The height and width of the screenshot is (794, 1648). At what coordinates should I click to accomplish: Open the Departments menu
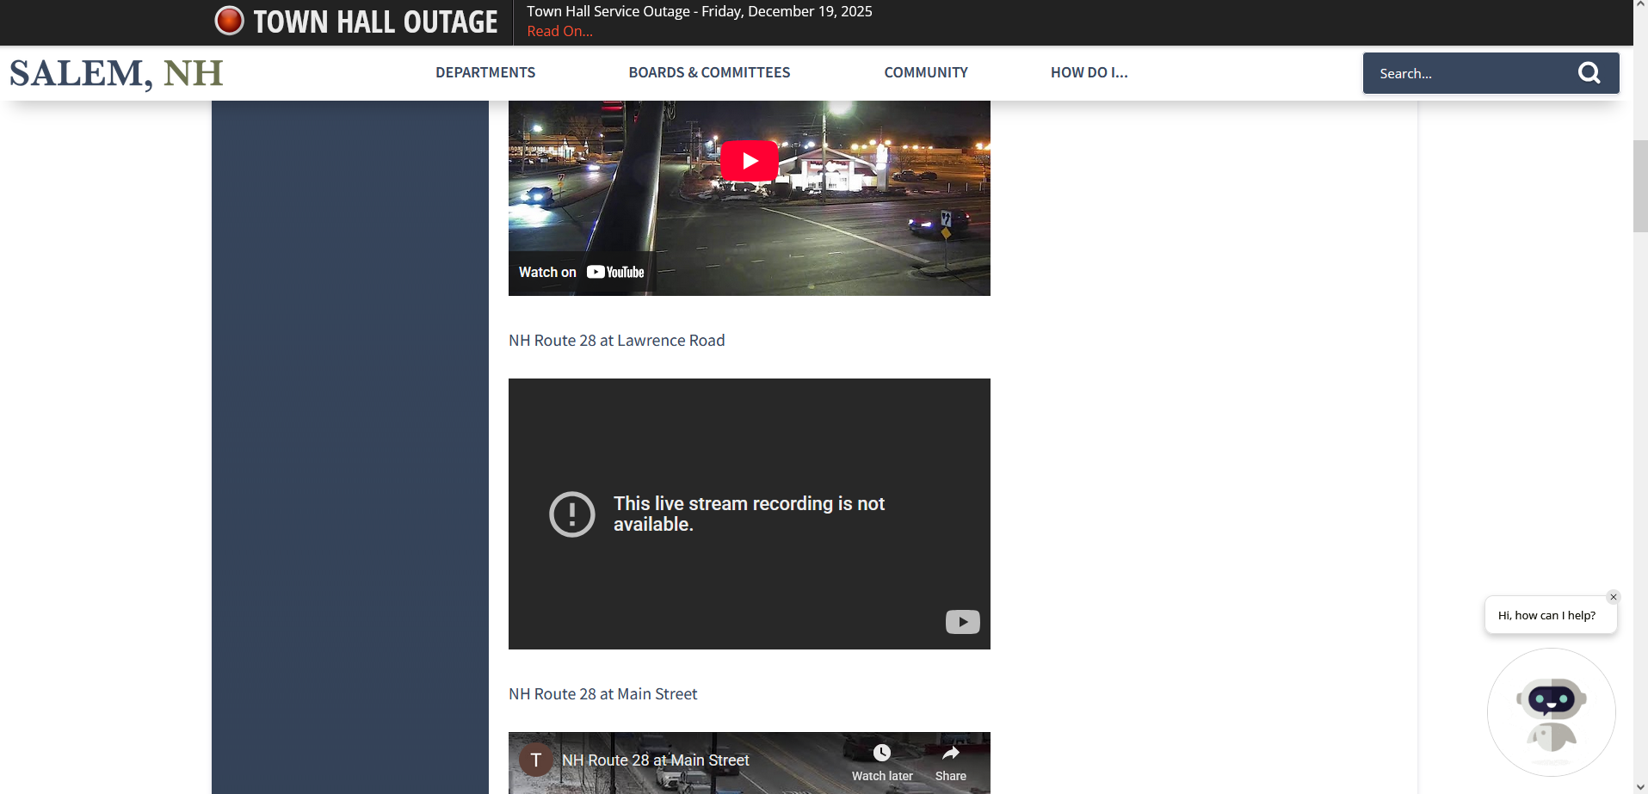tap(485, 72)
